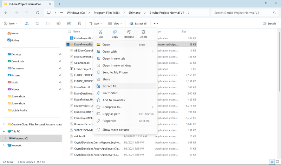Choose Add to Favorites

(x=125, y=100)
